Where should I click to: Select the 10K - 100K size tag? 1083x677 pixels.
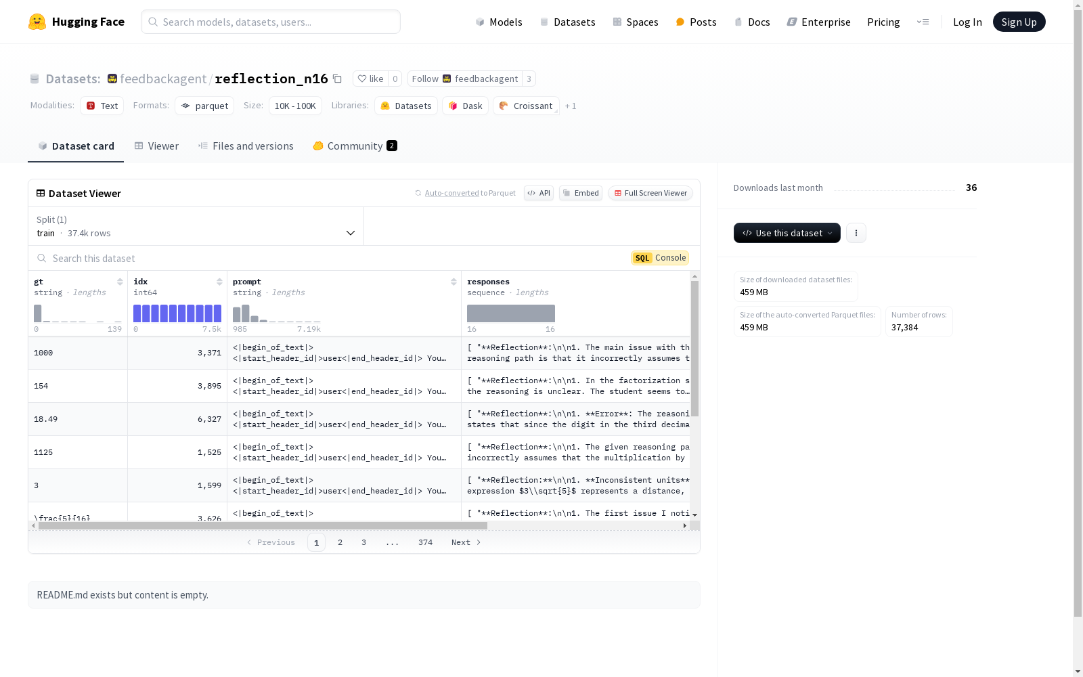[295, 106]
